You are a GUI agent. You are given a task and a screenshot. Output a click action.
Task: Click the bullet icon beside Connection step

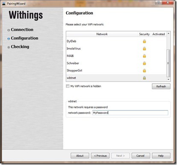(x=9, y=30)
